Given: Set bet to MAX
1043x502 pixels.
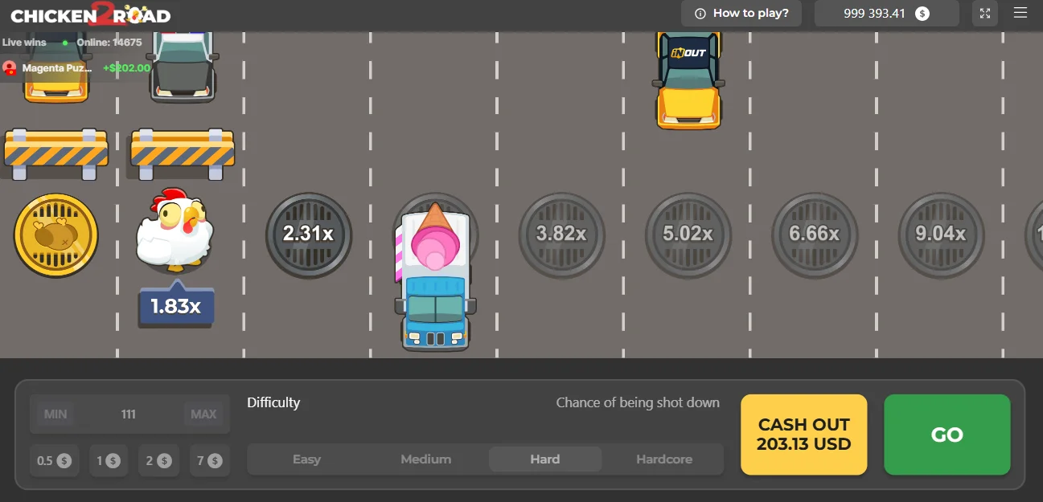Looking at the screenshot, I should (x=203, y=414).
